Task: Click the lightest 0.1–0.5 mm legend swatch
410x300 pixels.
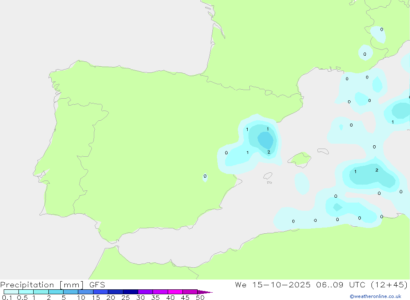Action: tap(11, 292)
